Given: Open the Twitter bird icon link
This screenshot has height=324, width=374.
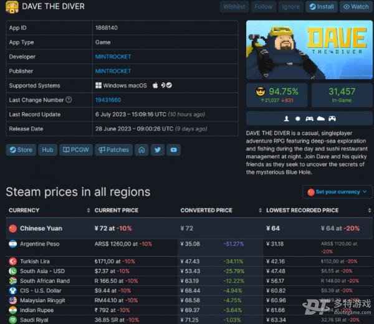Looking at the screenshot, I should 158,150.
